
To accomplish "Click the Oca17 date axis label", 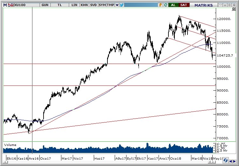I will 45,158.
